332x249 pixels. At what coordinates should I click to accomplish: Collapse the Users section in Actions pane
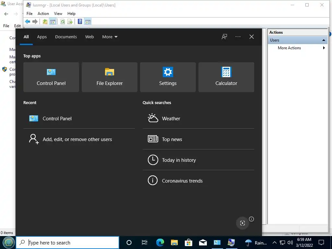(x=324, y=40)
